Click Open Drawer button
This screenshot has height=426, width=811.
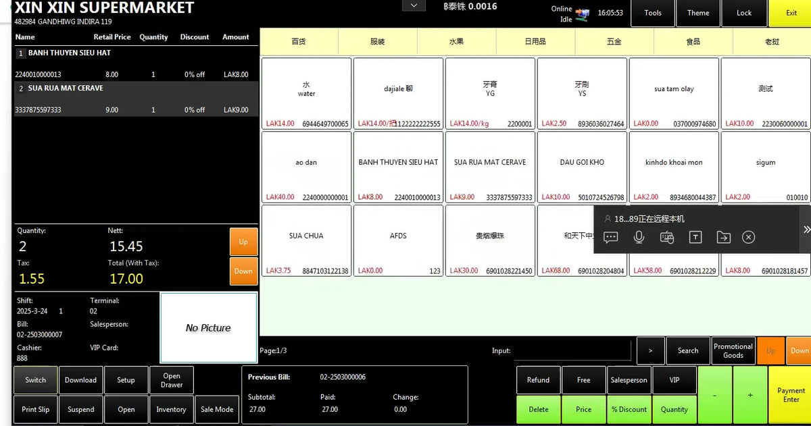point(171,380)
